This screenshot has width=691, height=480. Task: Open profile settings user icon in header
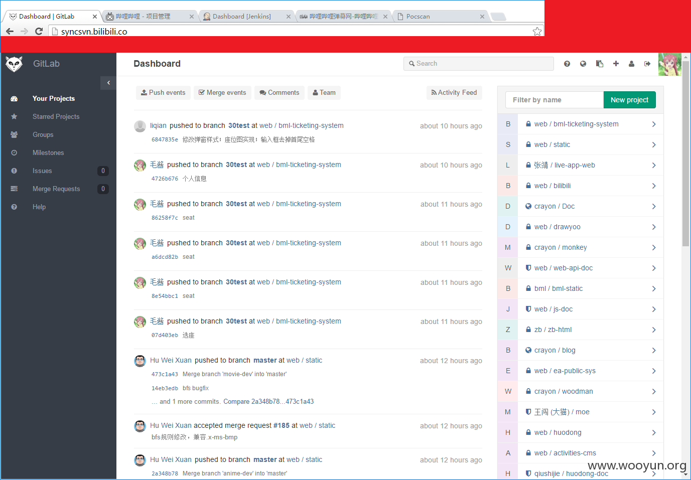click(x=631, y=64)
